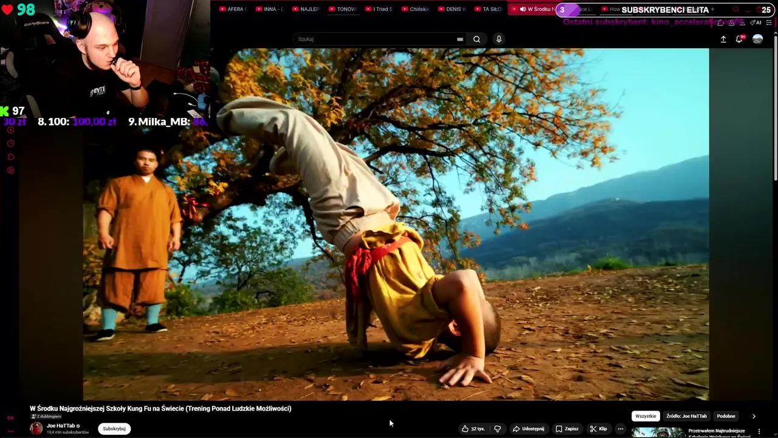The height and width of the screenshot is (438, 778).
Task: Open the NAJLEP browser tab
Action: click(x=306, y=9)
